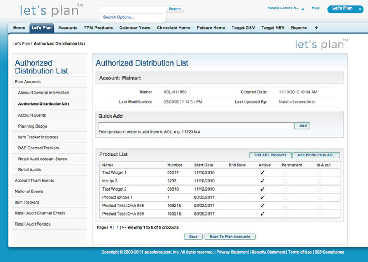
Task: Switch to the Accounts tab
Action: pyautogui.click(x=67, y=28)
